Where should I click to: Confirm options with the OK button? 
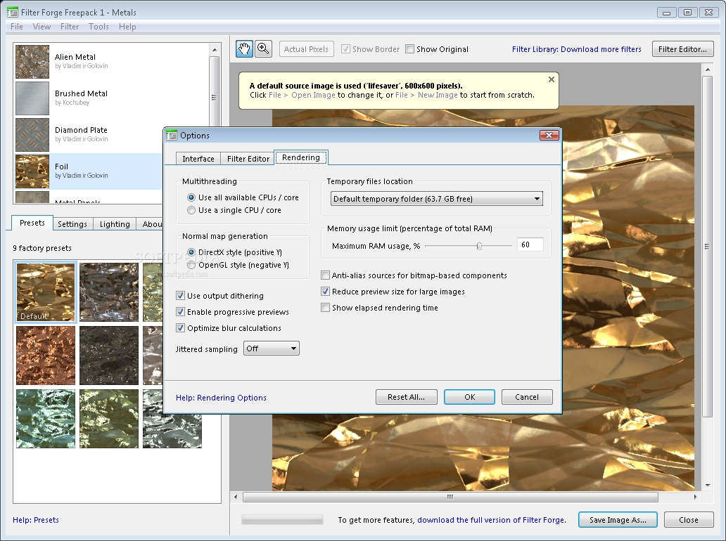pyautogui.click(x=469, y=397)
